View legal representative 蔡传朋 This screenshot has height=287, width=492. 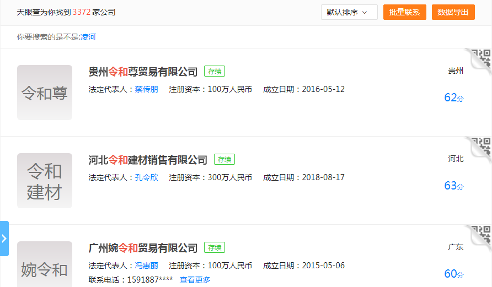pyautogui.click(x=146, y=89)
